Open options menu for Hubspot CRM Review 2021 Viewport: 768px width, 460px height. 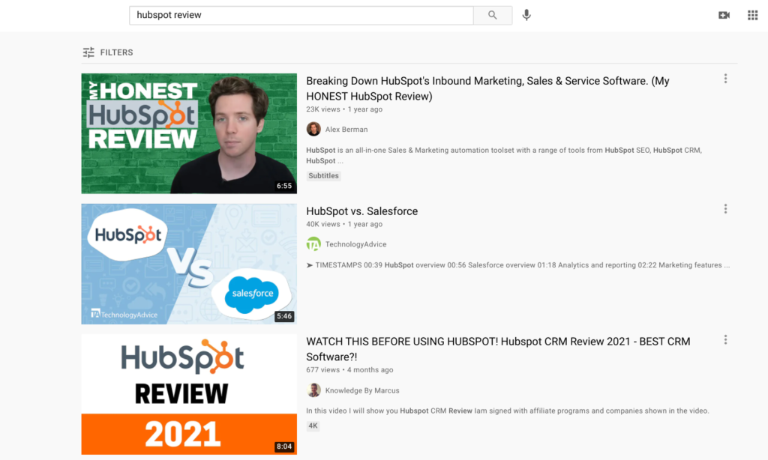pyautogui.click(x=725, y=339)
